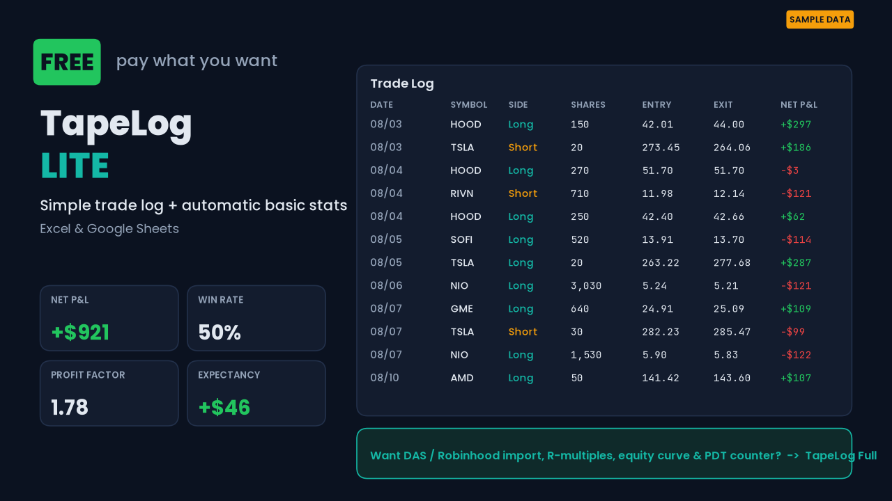Select the 3,030 shares cell
892x501 pixels.
click(586, 285)
